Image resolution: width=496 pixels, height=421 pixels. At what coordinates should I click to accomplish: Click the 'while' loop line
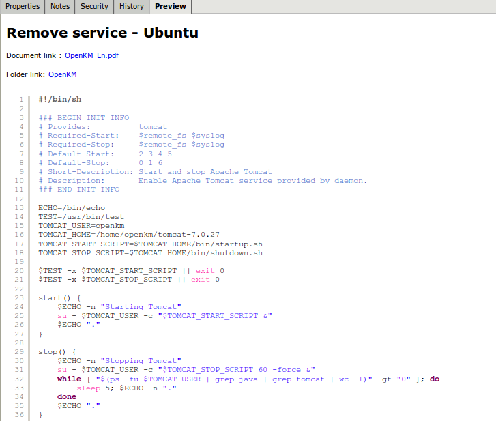[248, 379]
